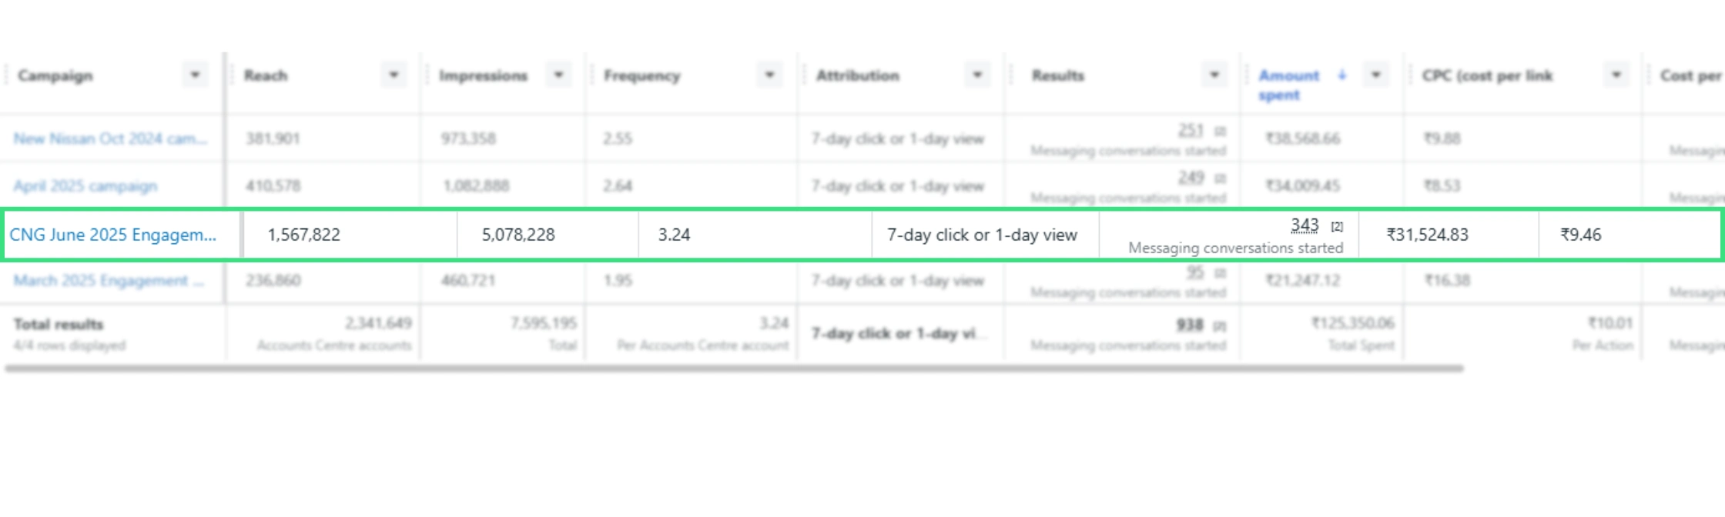The height and width of the screenshot is (517, 1725).
Task: Open the Amount spent column dropdown
Action: (1375, 75)
